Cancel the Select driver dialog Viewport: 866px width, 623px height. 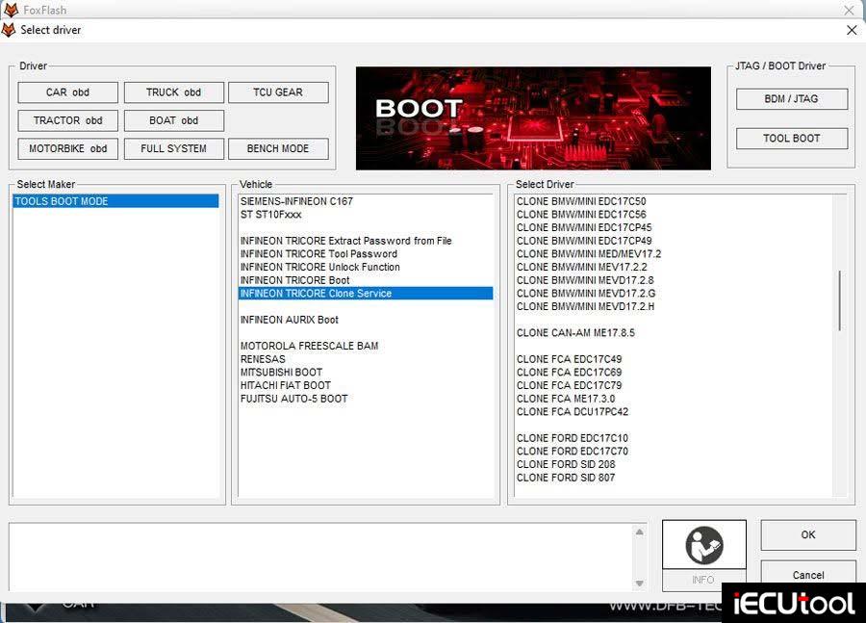(x=808, y=572)
